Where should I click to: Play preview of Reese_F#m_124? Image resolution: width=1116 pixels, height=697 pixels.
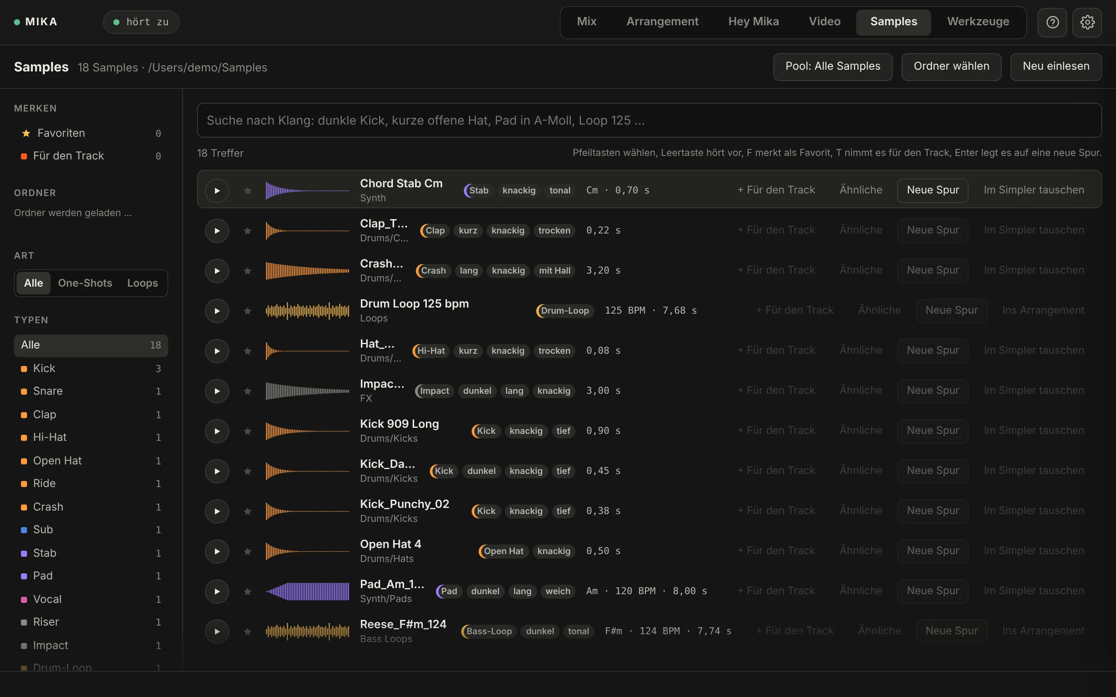pyautogui.click(x=217, y=632)
